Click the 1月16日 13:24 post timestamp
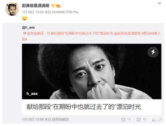The height and width of the screenshot is (126, 166). 33,12
